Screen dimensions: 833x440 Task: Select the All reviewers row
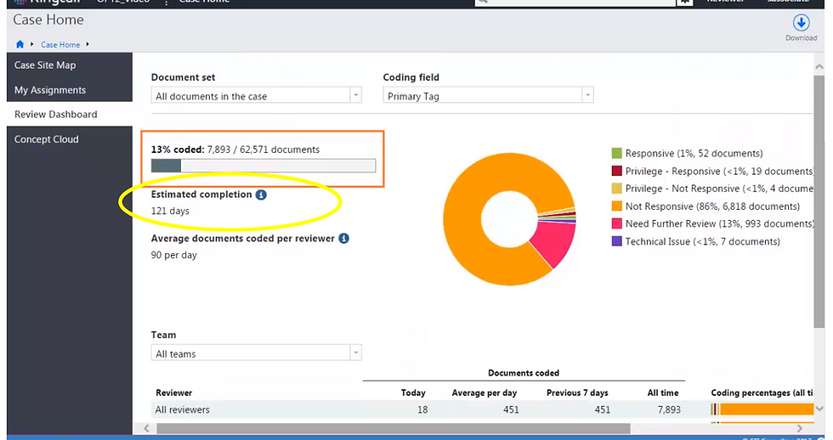[483, 409]
